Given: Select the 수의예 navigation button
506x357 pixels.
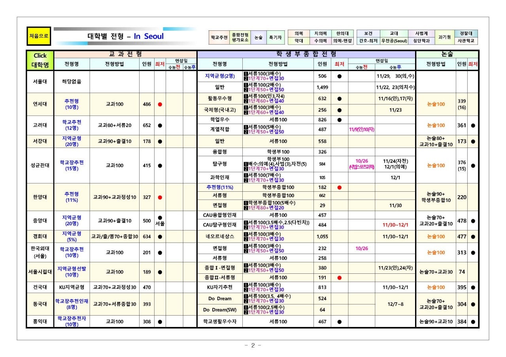Looking at the screenshot, I should point(321,41).
